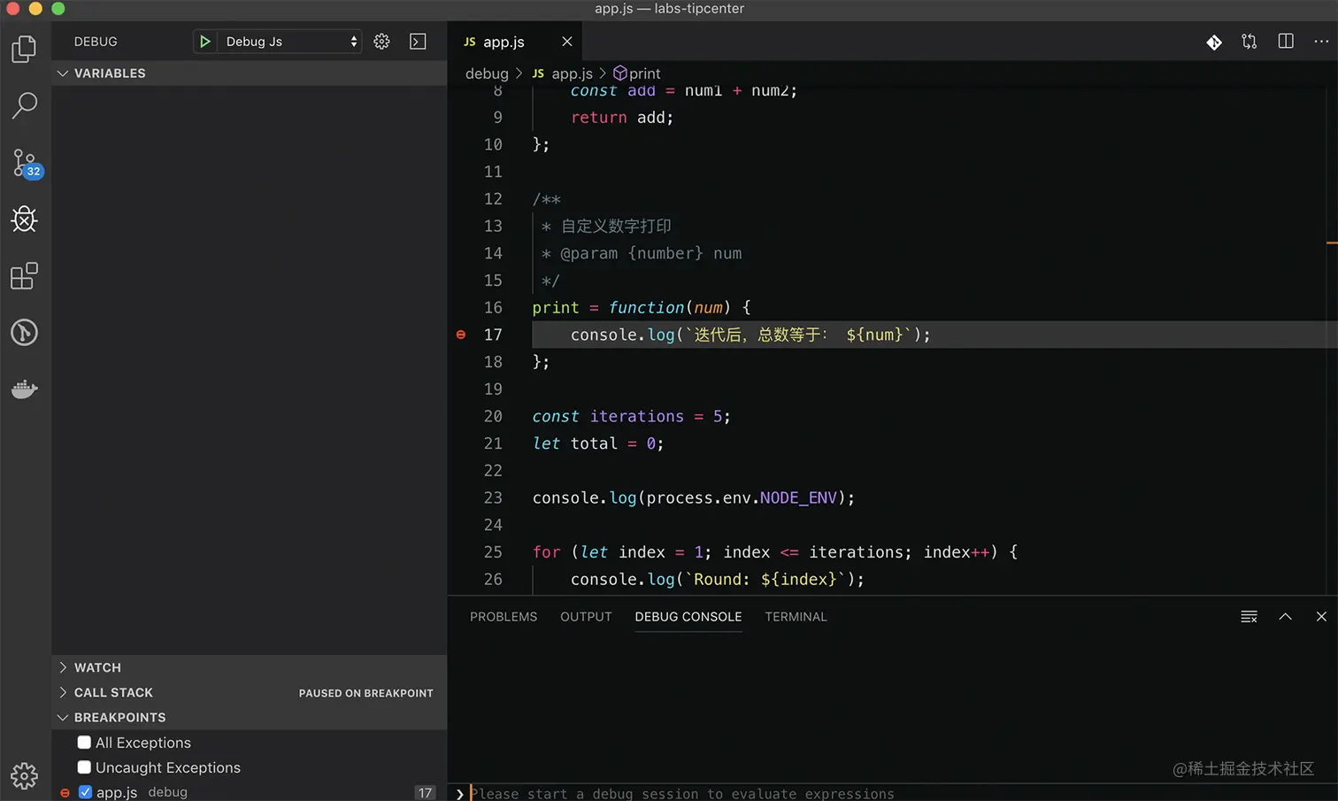The width and height of the screenshot is (1338, 801).
Task: Click the diamond git icon in editor toolbar
Action: [x=1214, y=42]
